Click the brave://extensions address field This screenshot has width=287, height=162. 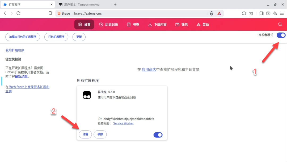139,13
